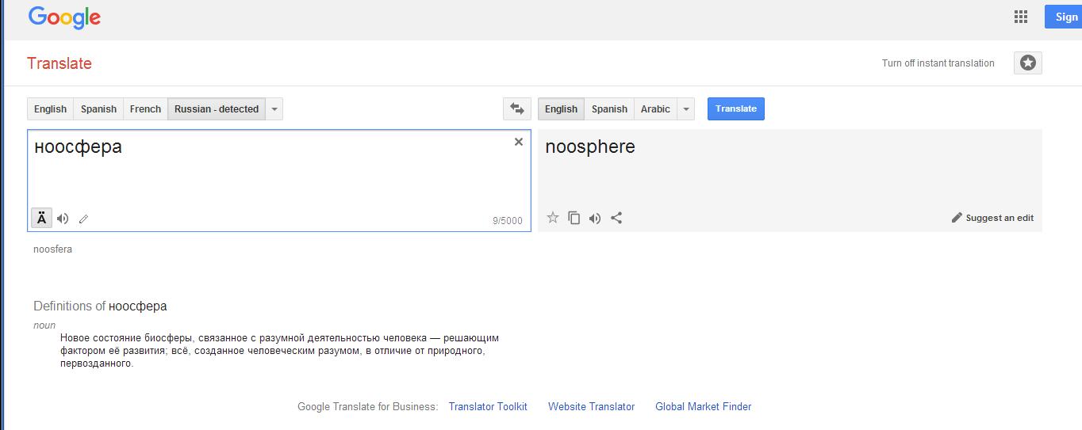The image size is (1082, 430).
Task: Open the Website Translator link
Action: 592,406
